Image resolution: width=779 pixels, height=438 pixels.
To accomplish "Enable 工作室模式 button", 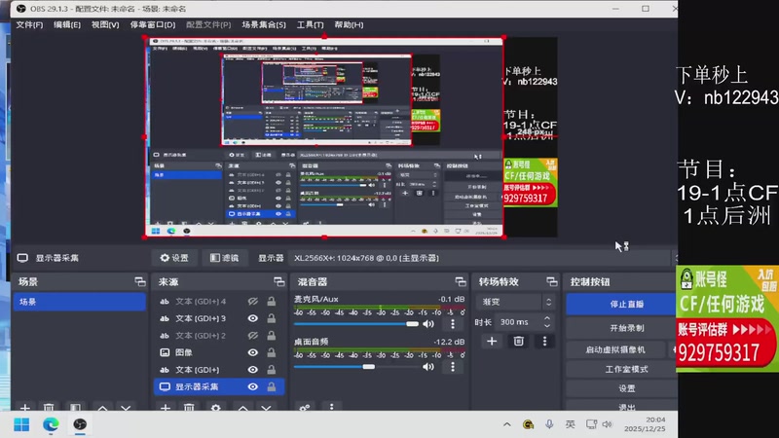I will (621, 369).
